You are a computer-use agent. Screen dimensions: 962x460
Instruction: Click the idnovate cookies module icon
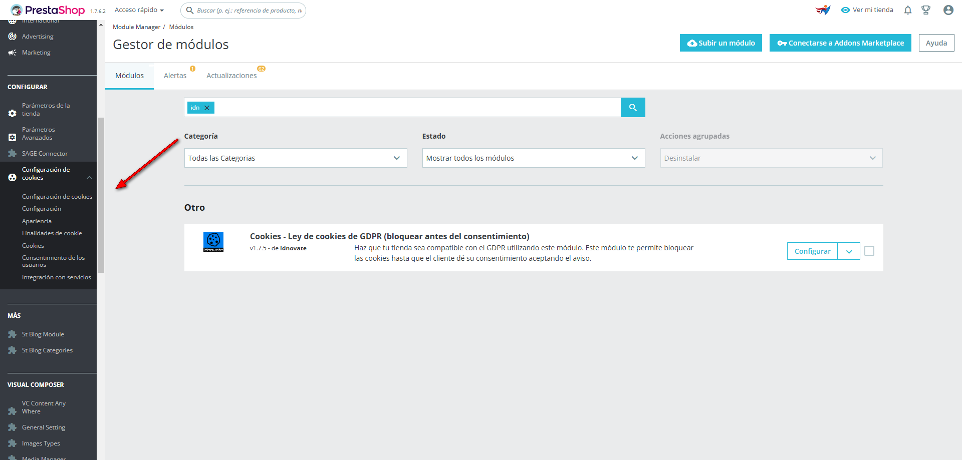coord(213,242)
